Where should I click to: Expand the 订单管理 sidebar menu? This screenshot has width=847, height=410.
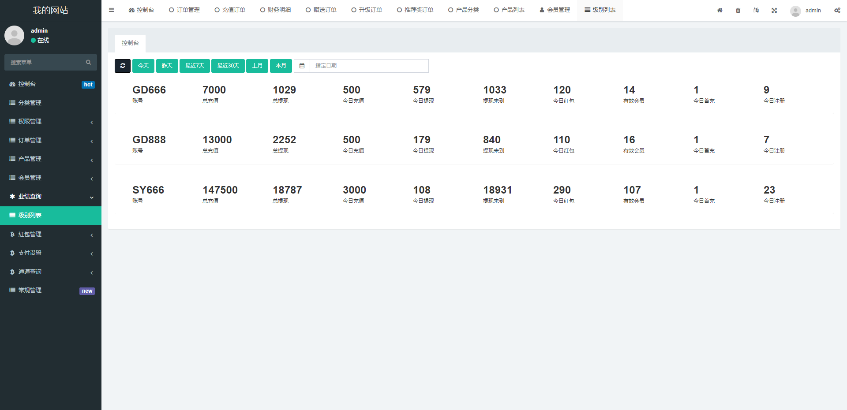(x=51, y=140)
